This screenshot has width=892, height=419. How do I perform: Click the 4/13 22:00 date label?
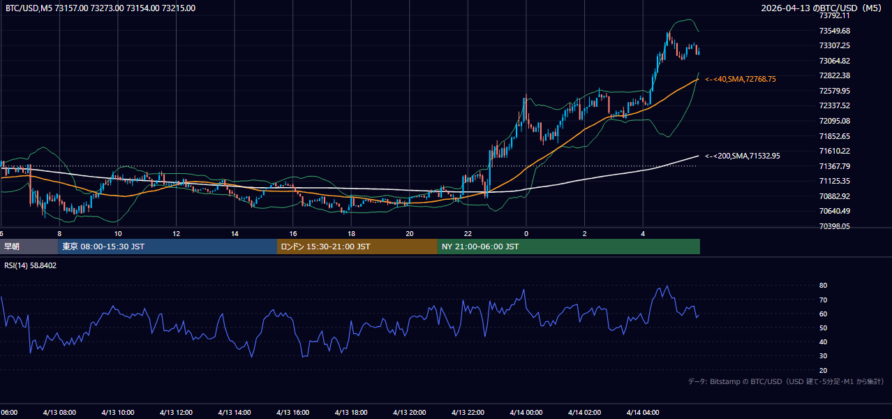[468, 412]
